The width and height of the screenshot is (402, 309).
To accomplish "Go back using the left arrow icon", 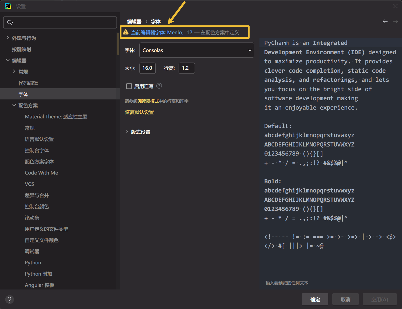I will coord(385,21).
